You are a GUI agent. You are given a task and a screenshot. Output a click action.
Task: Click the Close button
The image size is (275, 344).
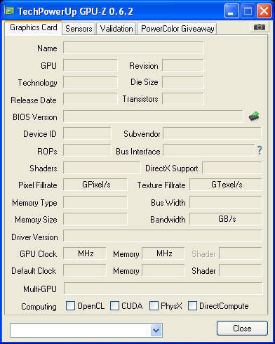(242, 329)
